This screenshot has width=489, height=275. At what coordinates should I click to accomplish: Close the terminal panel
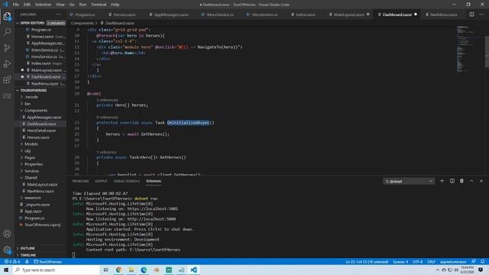tap(481, 181)
